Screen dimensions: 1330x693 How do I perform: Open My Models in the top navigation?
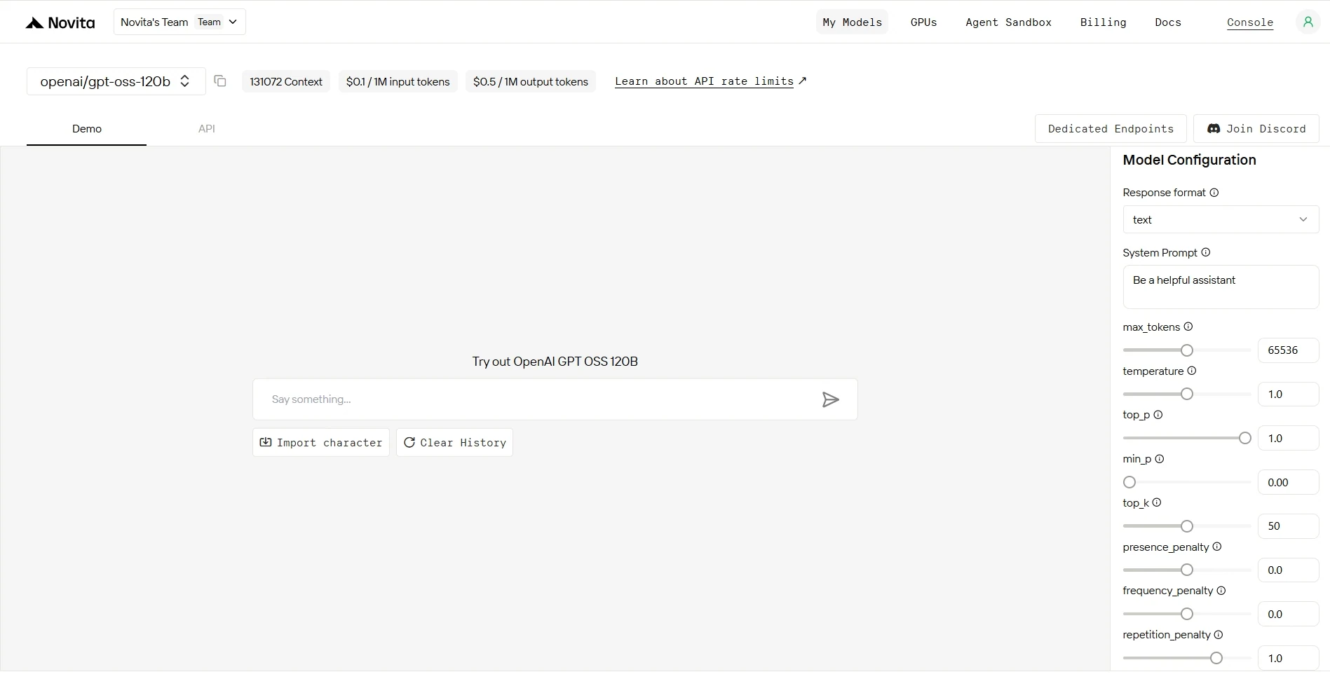pyautogui.click(x=852, y=22)
